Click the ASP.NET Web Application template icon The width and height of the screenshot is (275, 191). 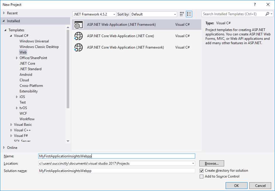79,25
